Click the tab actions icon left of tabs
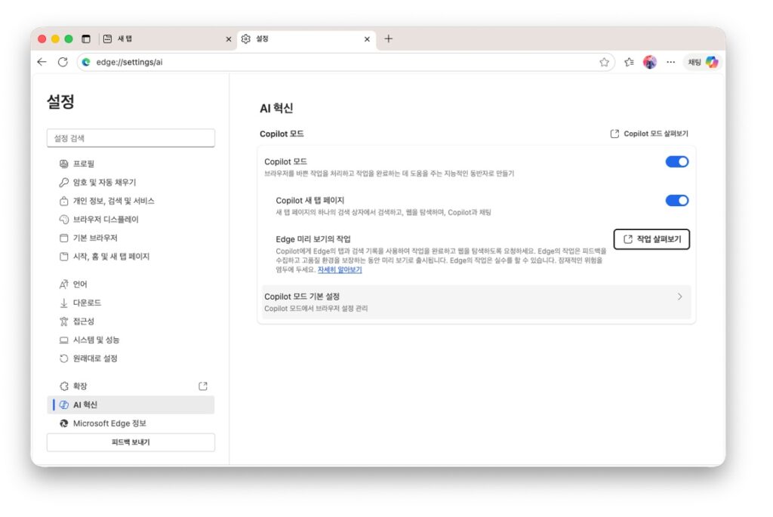 pyautogui.click(x=86, y=39)
